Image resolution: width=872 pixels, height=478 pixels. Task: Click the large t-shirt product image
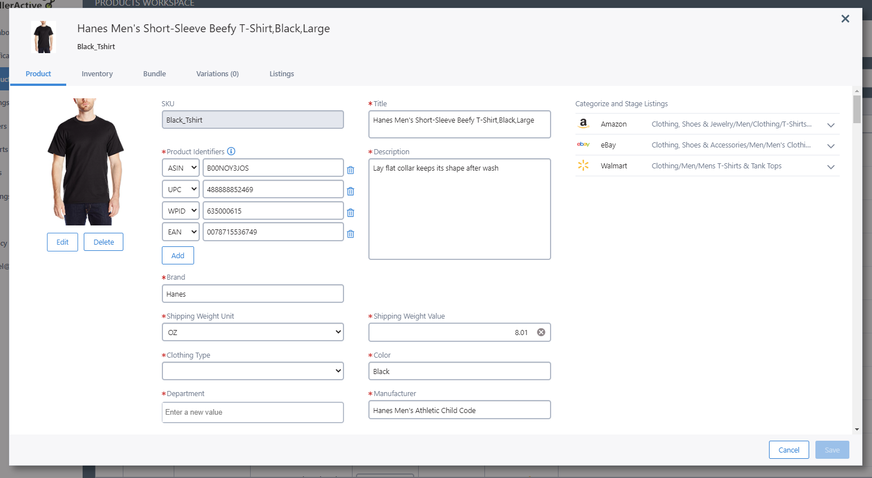85,162
